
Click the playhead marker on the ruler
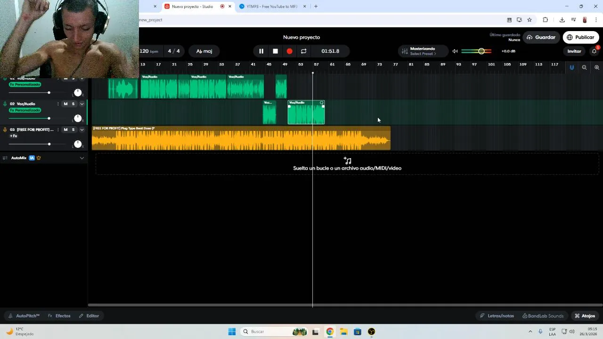(x=313, y=73)
